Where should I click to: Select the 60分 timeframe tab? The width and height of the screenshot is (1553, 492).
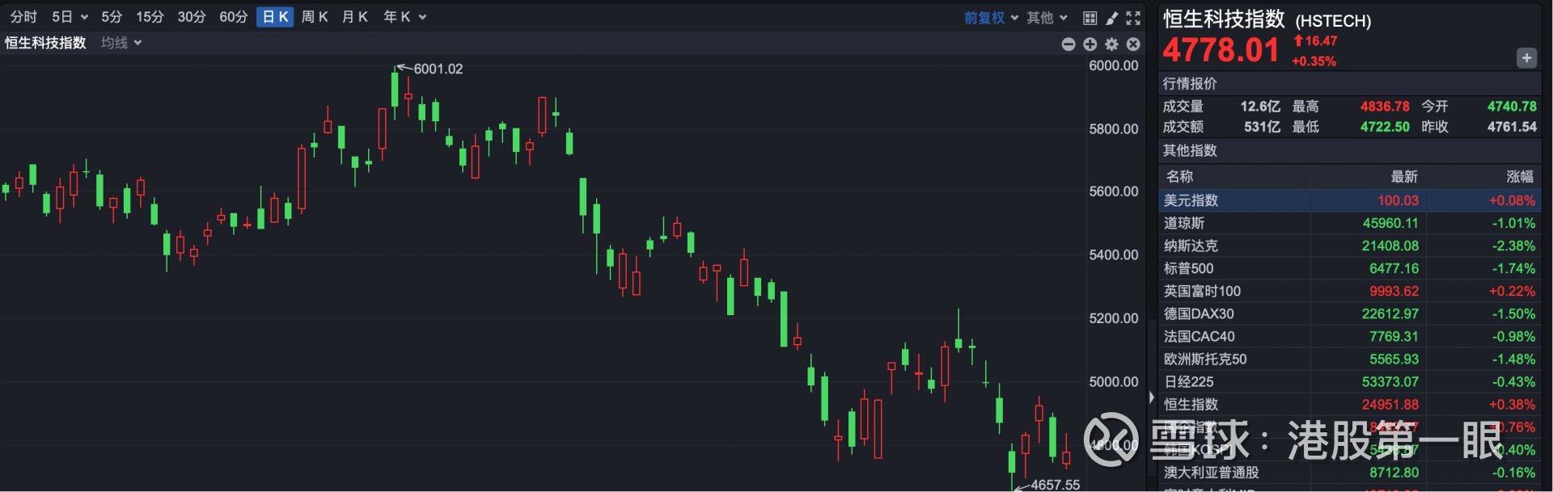coord(234,17)
